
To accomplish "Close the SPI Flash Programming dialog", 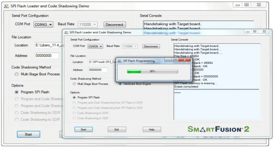I will click(184, 60).
